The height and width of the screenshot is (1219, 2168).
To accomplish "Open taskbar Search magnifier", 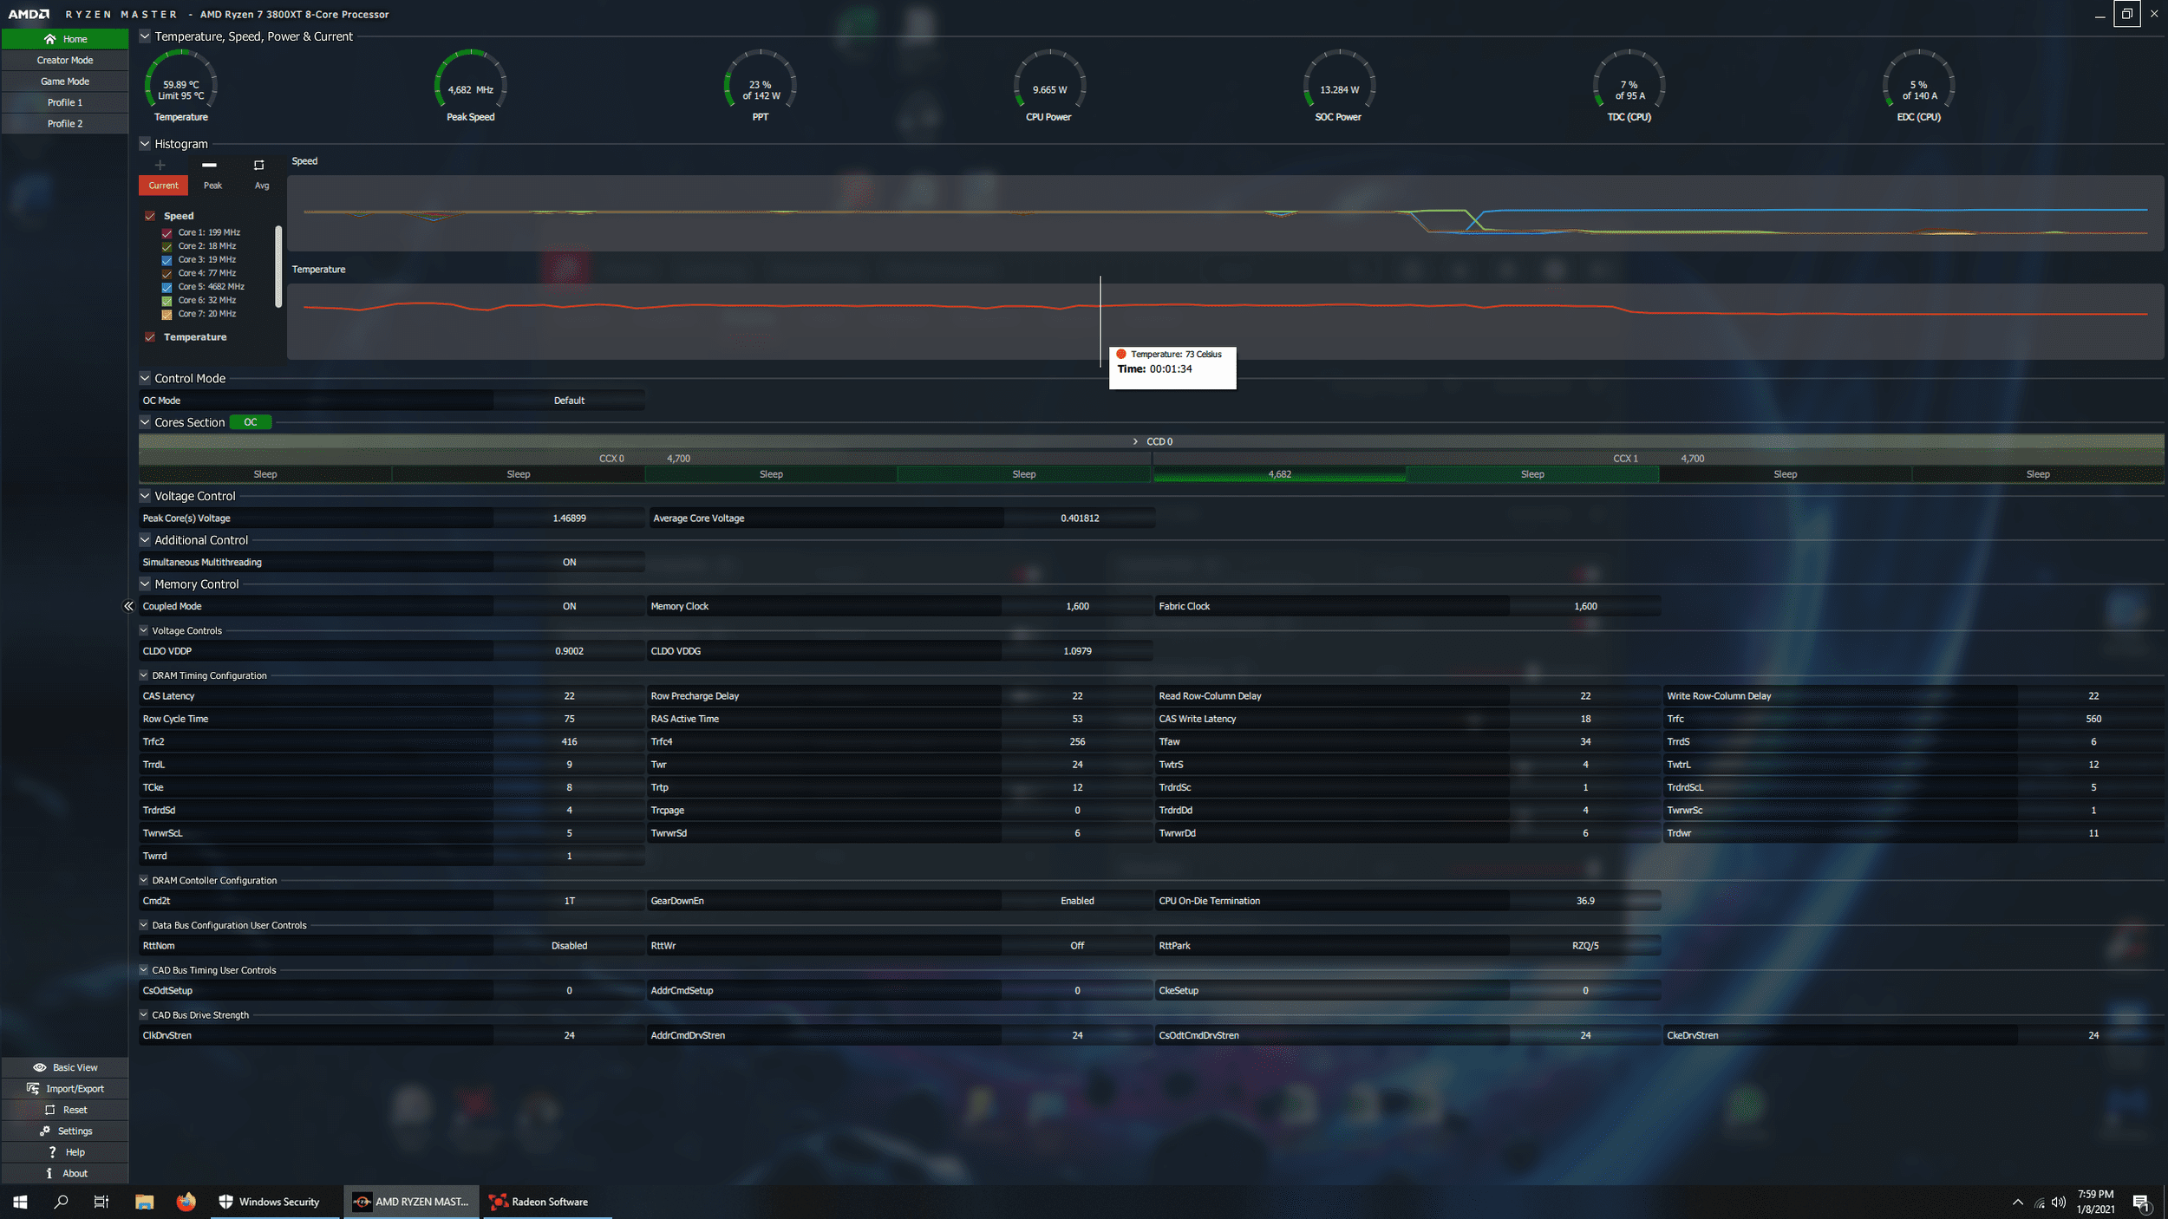I will pyautogui.click(x=61, y=1202).
